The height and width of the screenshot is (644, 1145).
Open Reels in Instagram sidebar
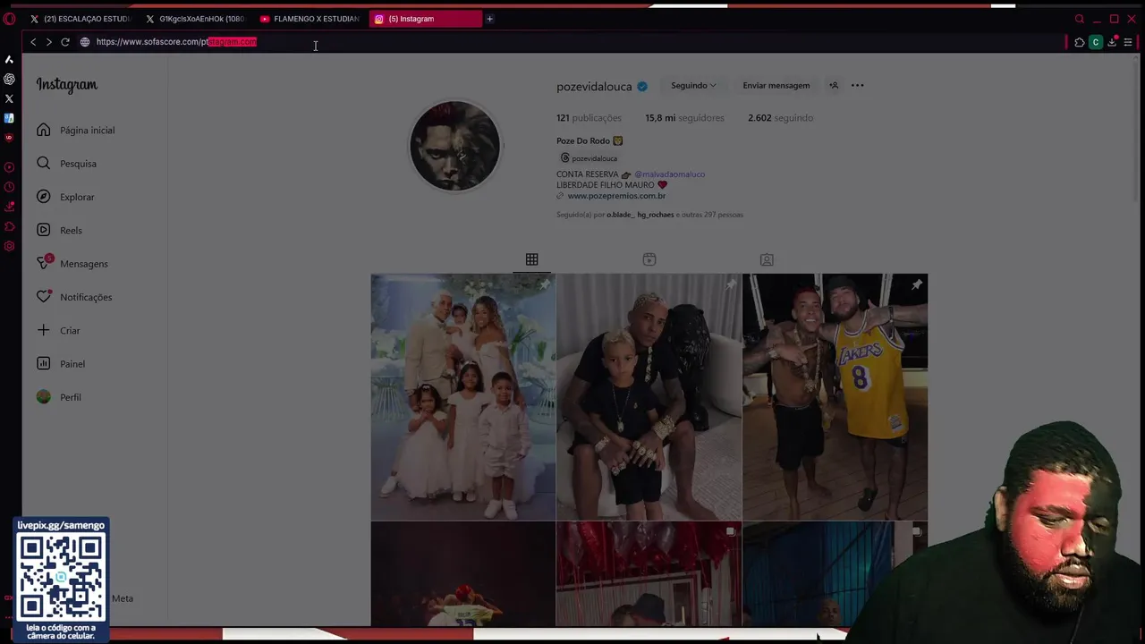click(60, 231)
